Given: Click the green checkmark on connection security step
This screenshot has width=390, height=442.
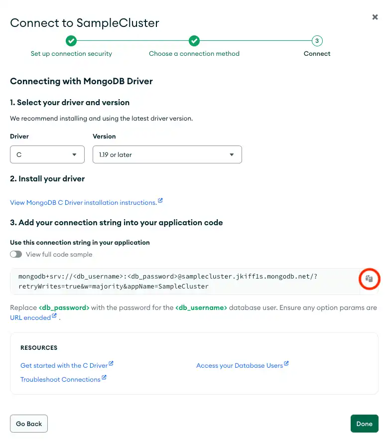Looking at the screenshot, I should click(x=71, y=41).
